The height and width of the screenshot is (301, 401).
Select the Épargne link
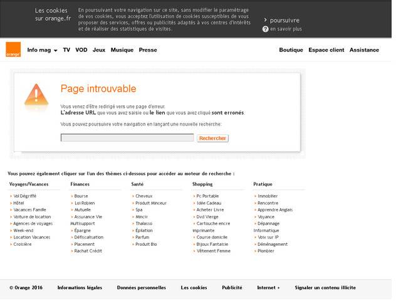point(82,231)
